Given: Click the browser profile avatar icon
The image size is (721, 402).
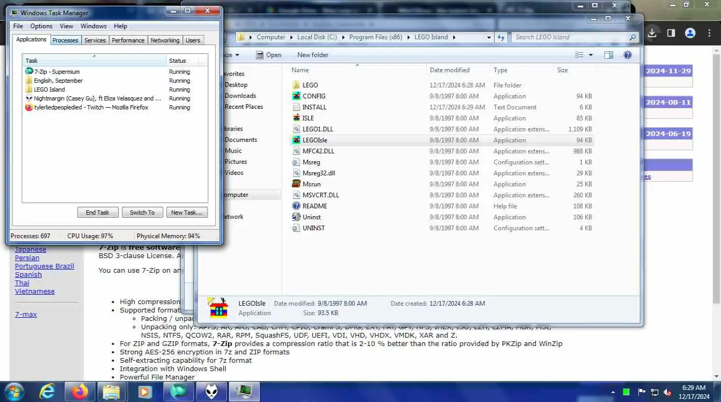Looking at the screenshot, I should [x=690, y=33].
